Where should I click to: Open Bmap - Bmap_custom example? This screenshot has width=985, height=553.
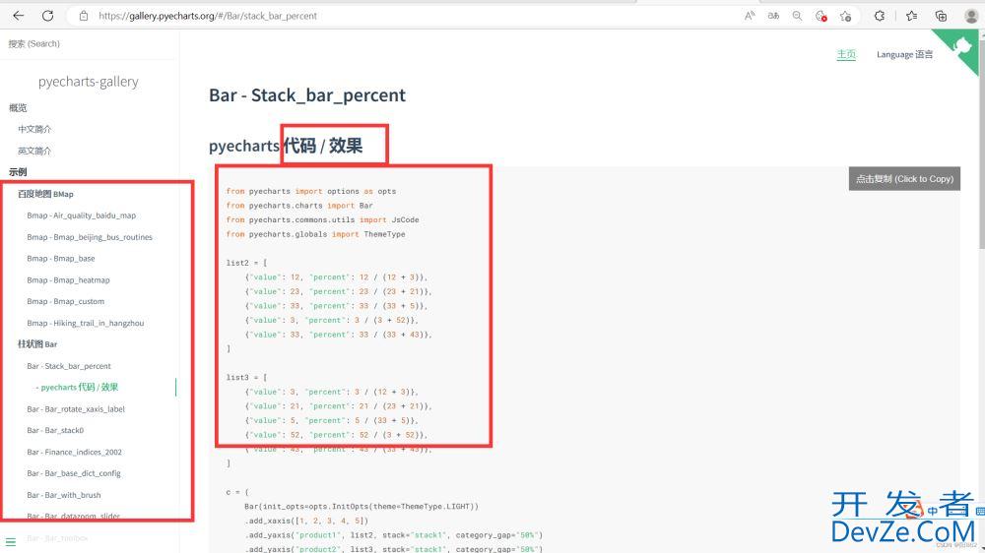65,301
